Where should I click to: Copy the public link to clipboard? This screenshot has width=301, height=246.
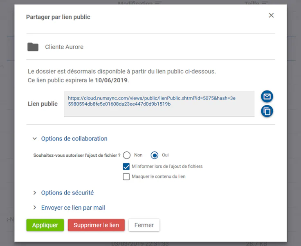click(x=267, y=111)
